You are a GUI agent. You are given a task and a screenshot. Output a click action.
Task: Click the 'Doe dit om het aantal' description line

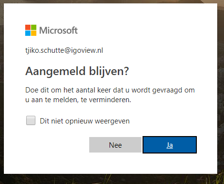coord(110,90)
